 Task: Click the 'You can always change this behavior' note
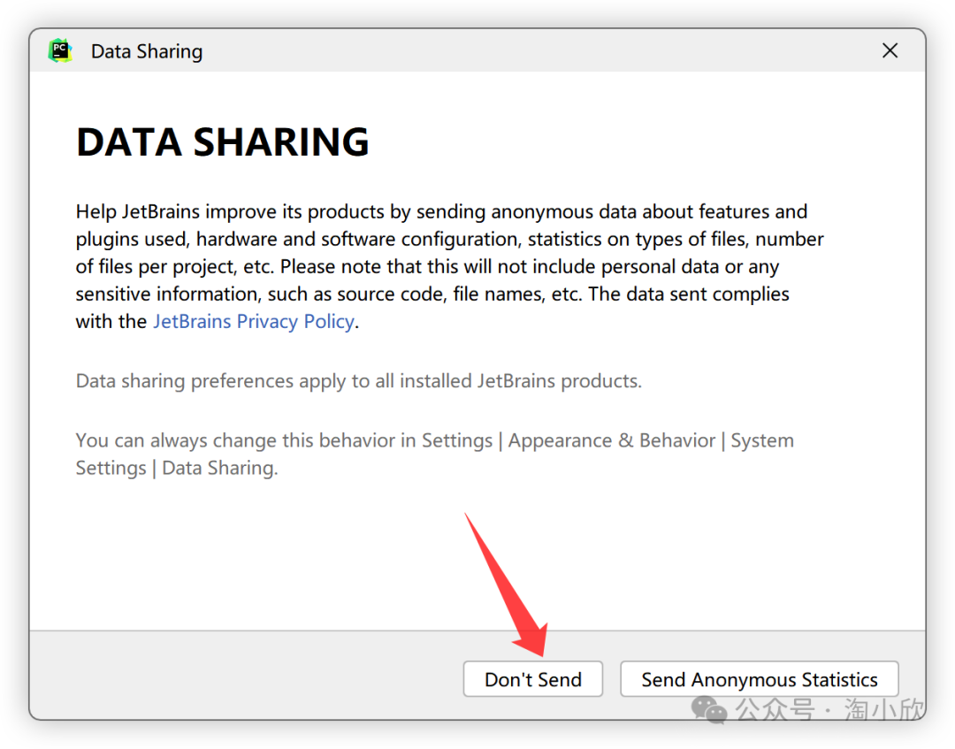click(x=435, y=455)
